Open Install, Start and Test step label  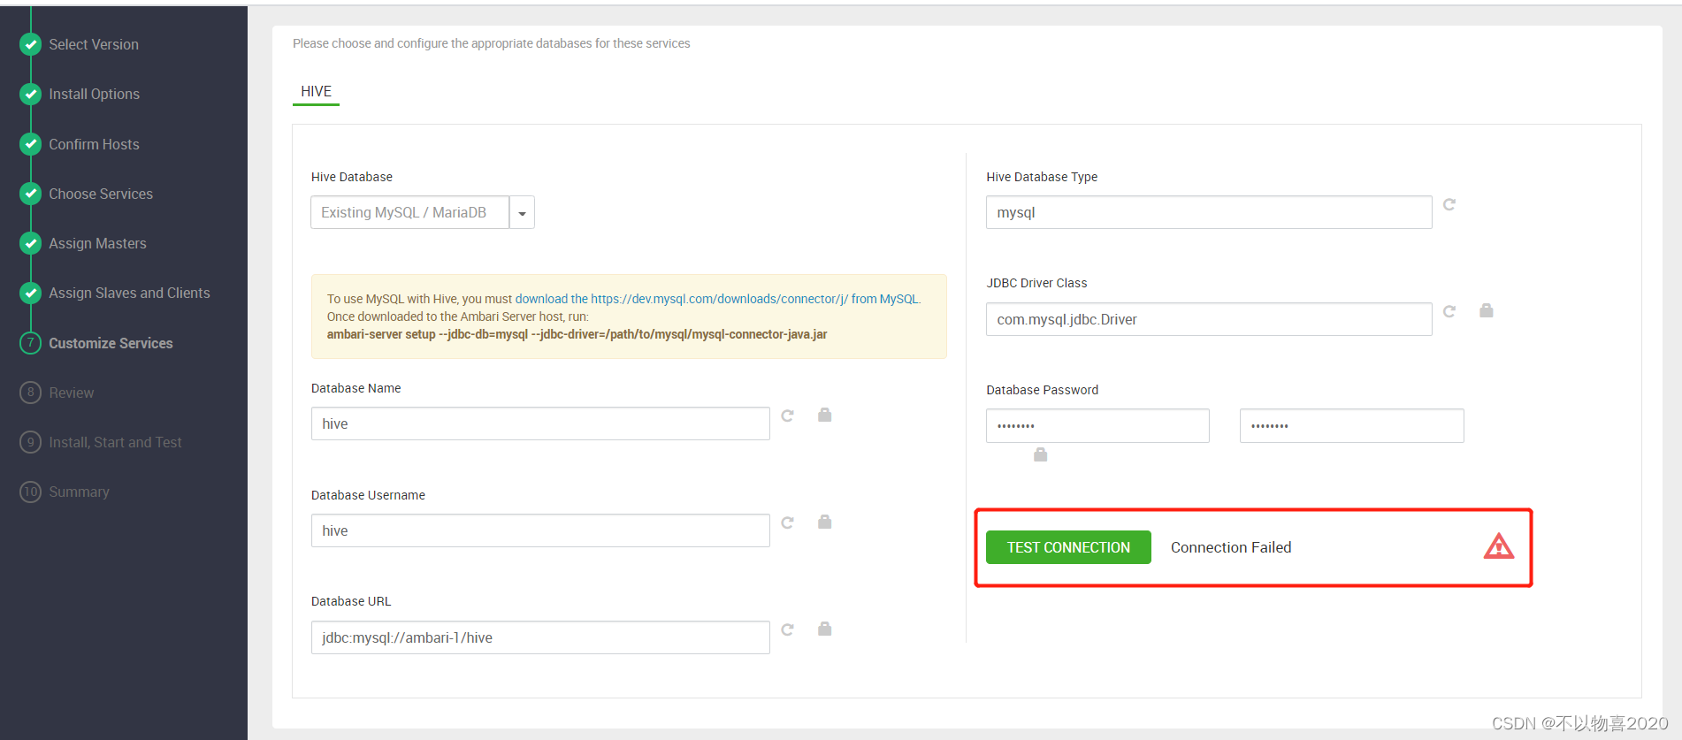(x=115, y=442)
